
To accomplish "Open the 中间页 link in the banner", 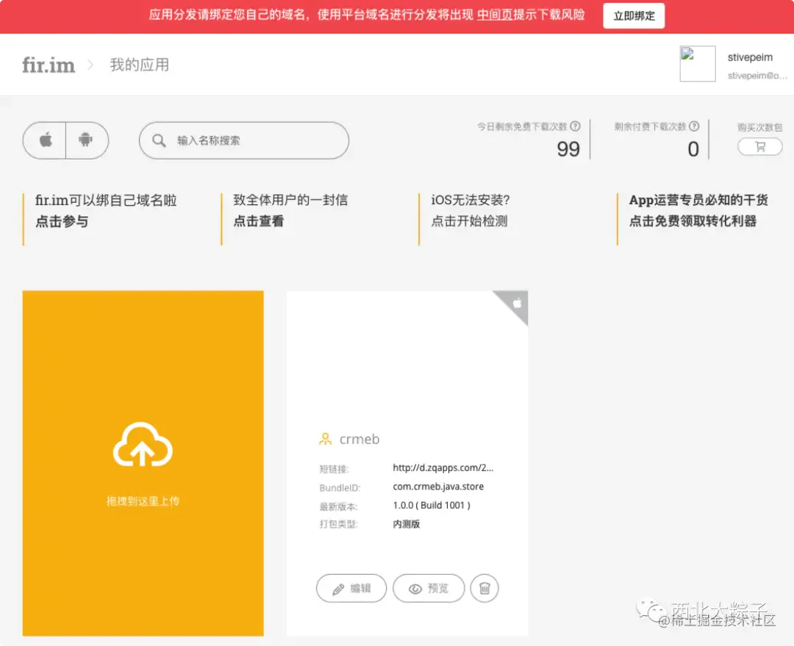I will [x=495, y=15].
